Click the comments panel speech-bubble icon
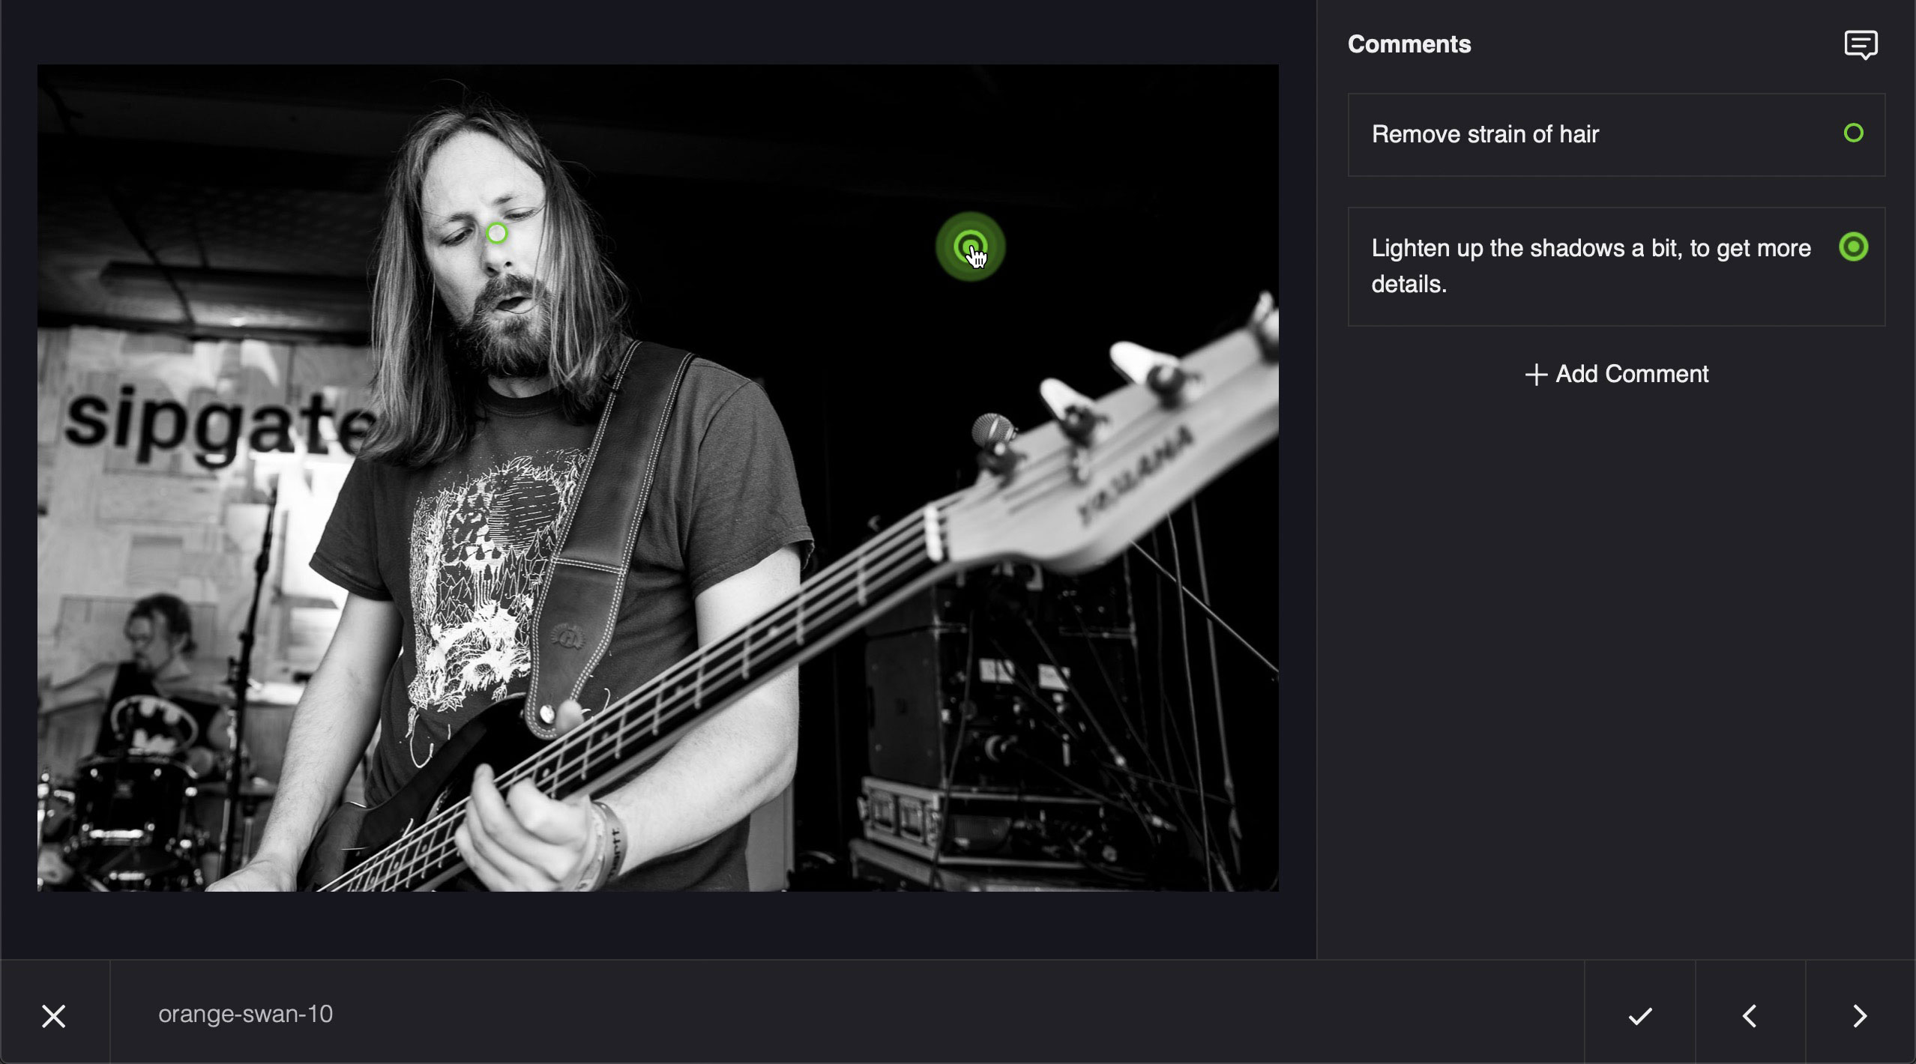This screenshot has width=1916, height=1064. [1861, 45]
